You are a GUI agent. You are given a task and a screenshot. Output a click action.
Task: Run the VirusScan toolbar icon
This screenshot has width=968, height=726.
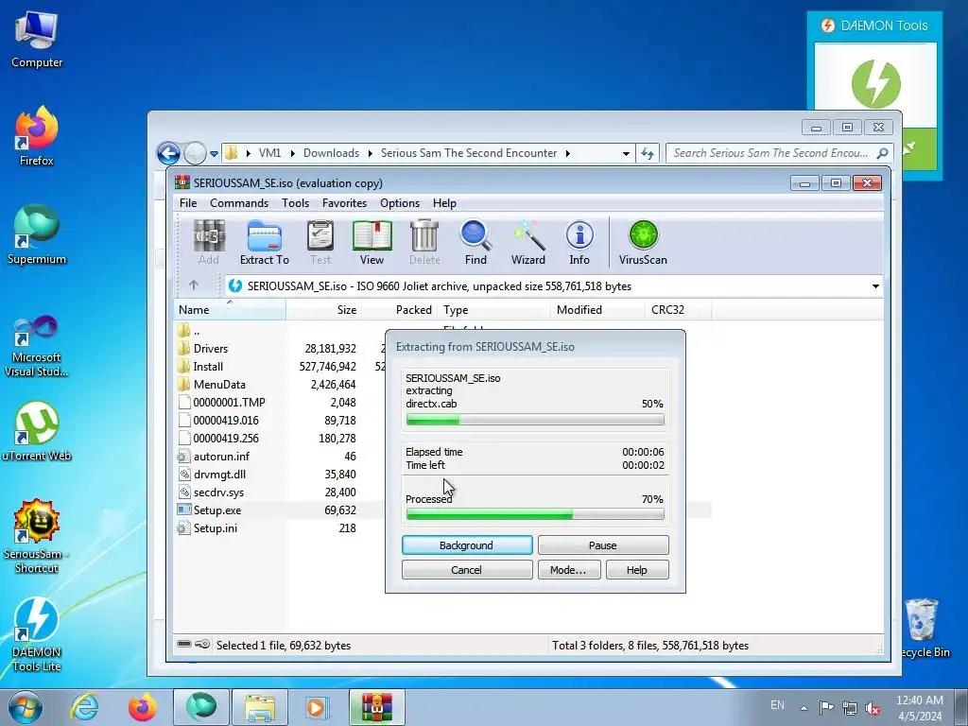(x=643, y=243)
